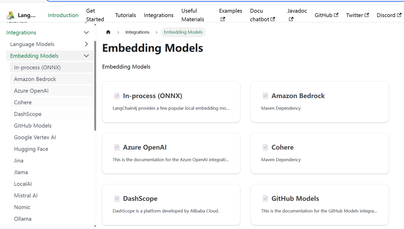Image resolution: width=404 pixels, height=229 pixels.
Task: Select In-process (ONNX) in the sidebar
Action: tap(51, 68)
